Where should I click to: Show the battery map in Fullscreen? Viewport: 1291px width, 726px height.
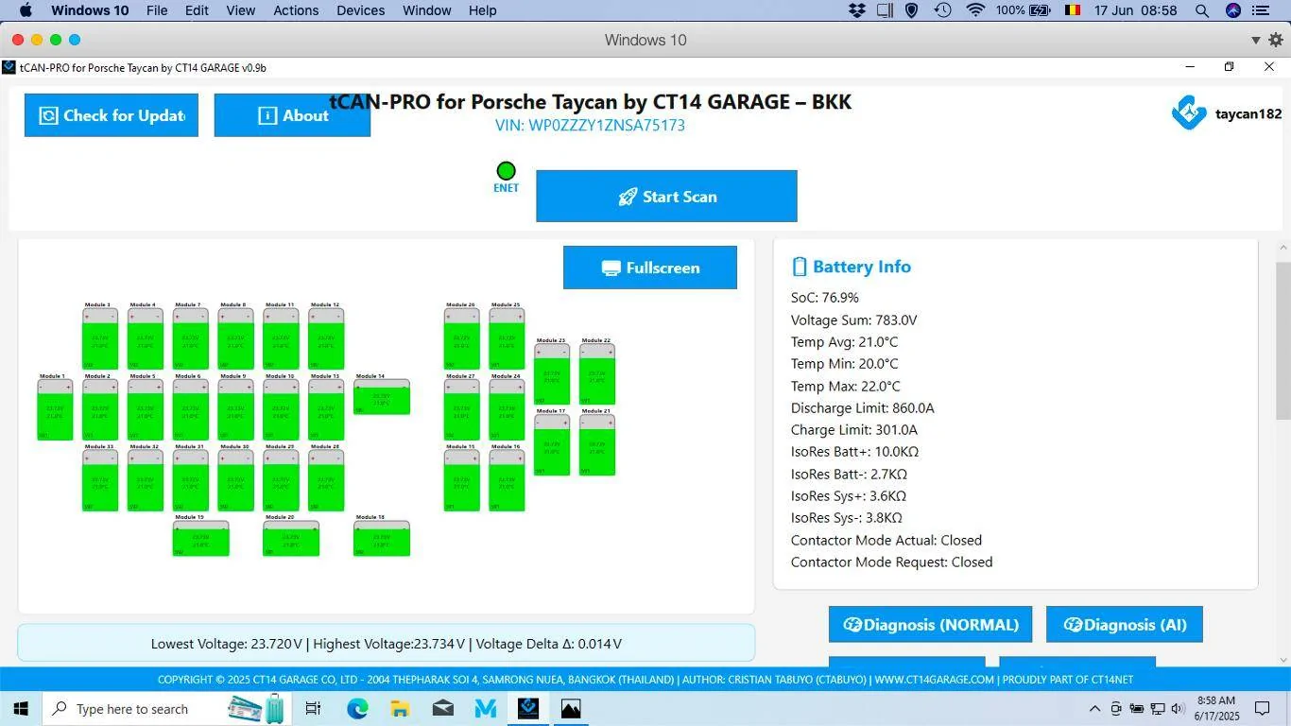(x=650, y=268)
